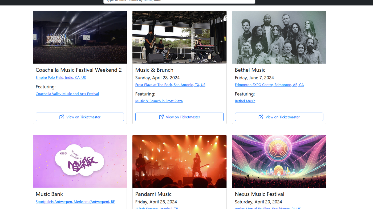Screen dimensions: 373x209
Task: Open Edmonton EXPO Centre venue link
Action: pos(269,85)
